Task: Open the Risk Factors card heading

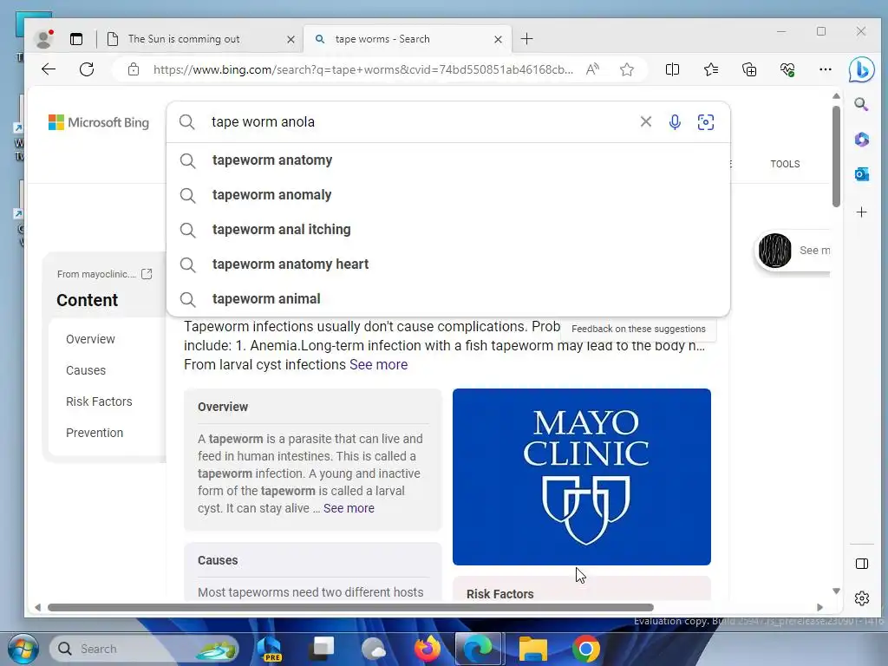Action: point(500,594)
